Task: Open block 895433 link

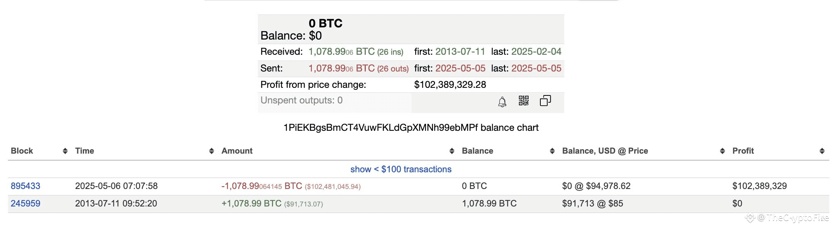Action: tap(25, 186)
